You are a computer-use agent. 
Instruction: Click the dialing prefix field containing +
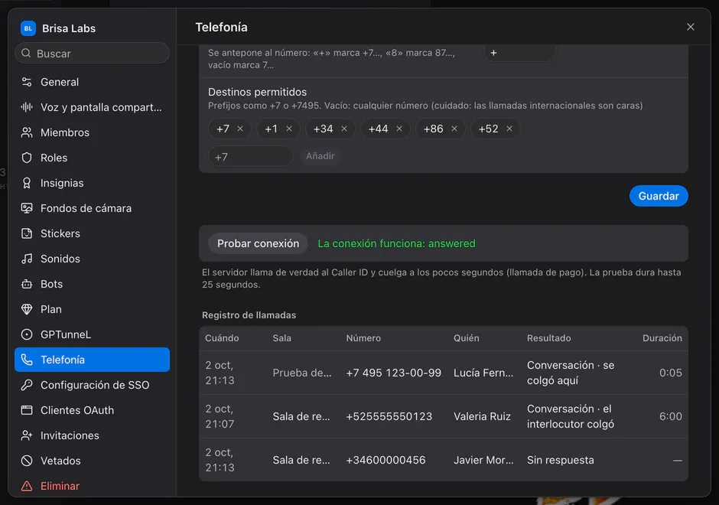(x=520, y=53)
